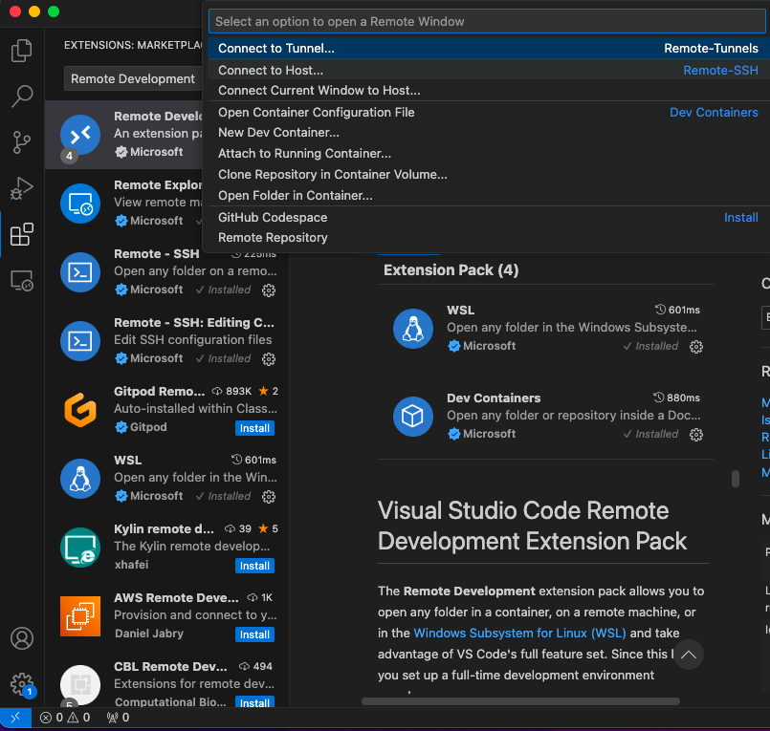Open the Explorer view in activity bar
The width and height of the screenshot is (770, 731).
point(22,50)
